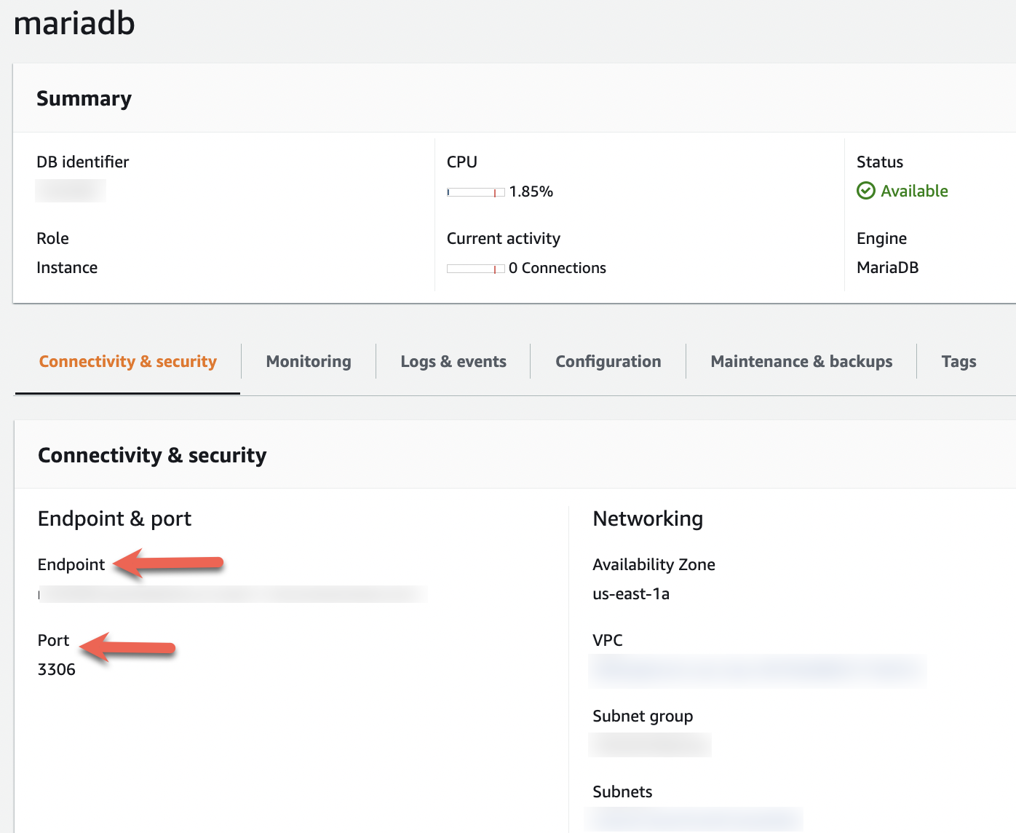Select the us-east-1a availability zone text

[x=631, y=593]
